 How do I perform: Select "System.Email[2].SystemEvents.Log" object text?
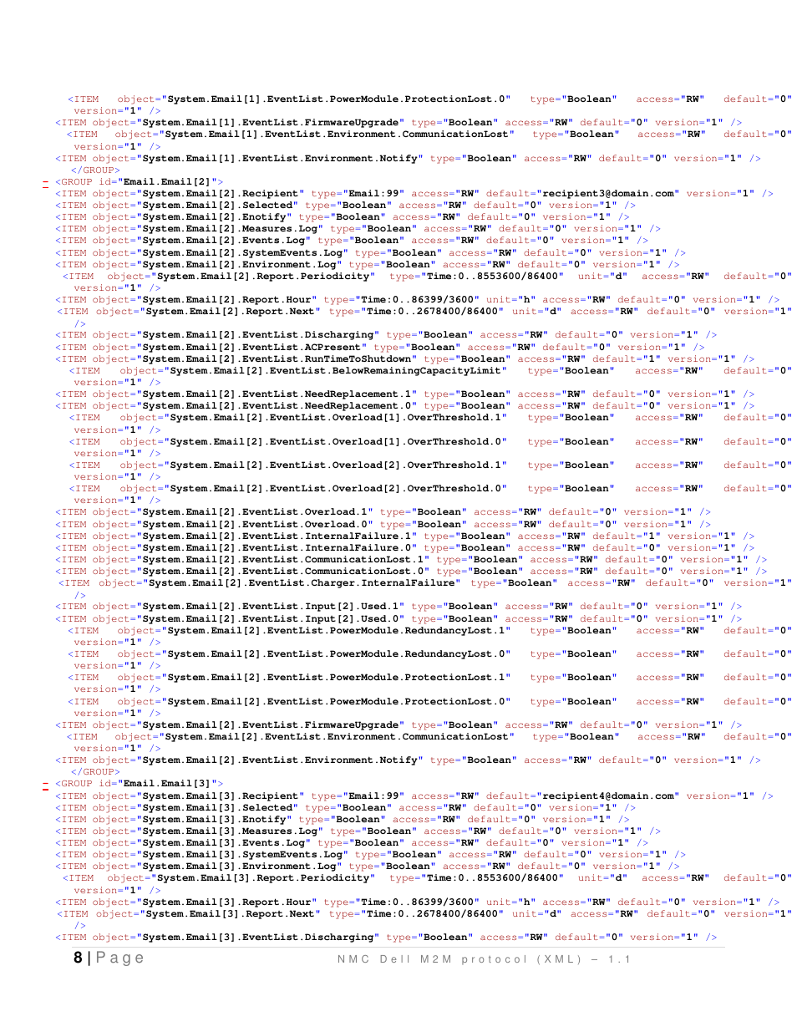[x=243, y=253]
